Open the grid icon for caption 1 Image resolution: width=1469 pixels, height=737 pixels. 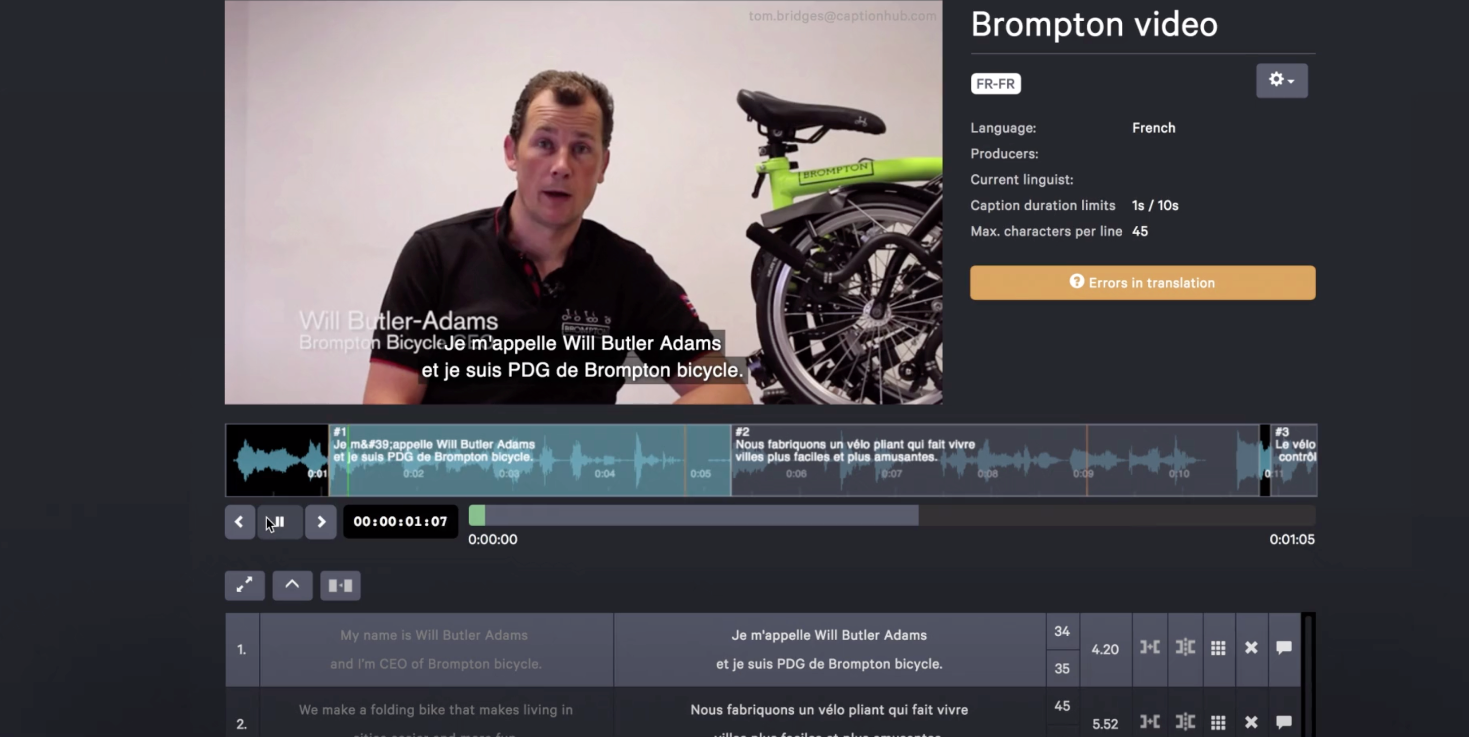pos(1218,648)
